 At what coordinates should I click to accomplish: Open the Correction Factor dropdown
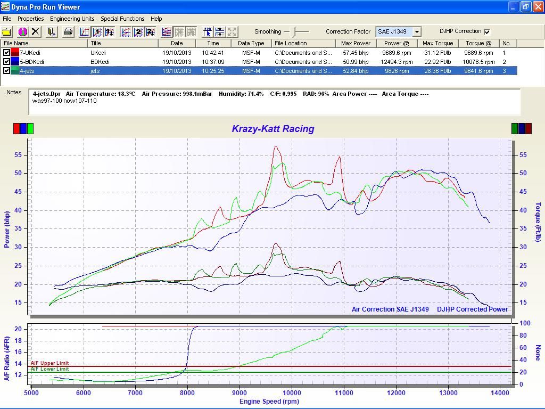click(x=417, y=31)
